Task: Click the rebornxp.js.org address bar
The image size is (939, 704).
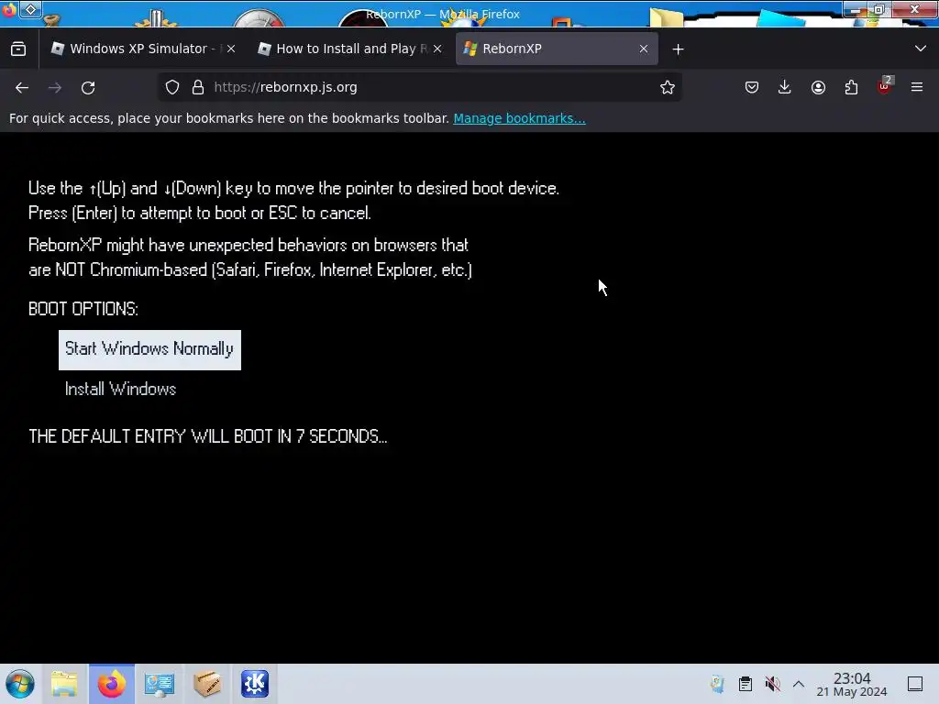Action: pyautogui.click(x=419, y=87)
